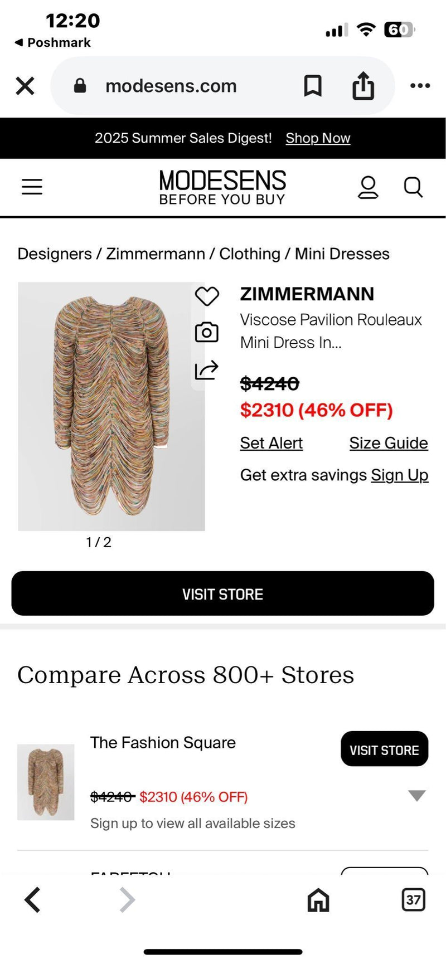Open the three-dot browser options menu
The height and width of the screenshot is (964, 446).
tap(420, 86)
